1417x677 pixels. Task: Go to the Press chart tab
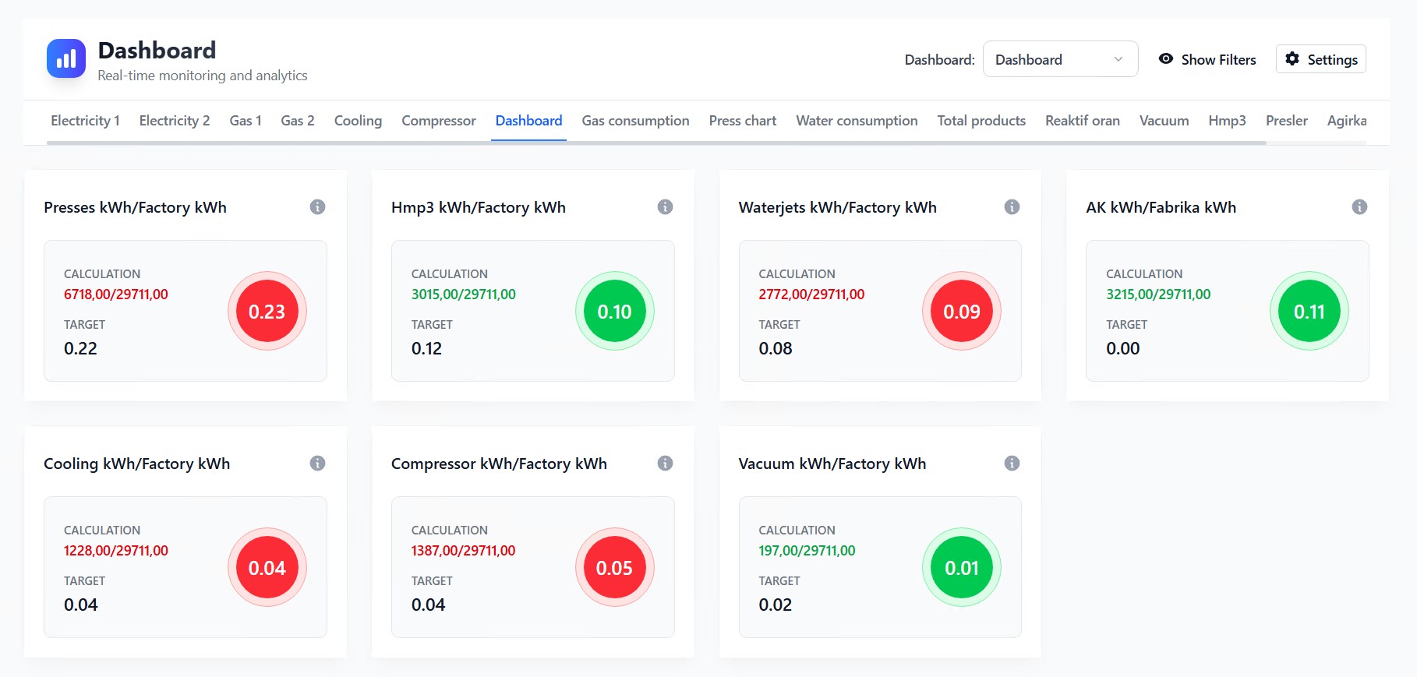click(742, 121)
